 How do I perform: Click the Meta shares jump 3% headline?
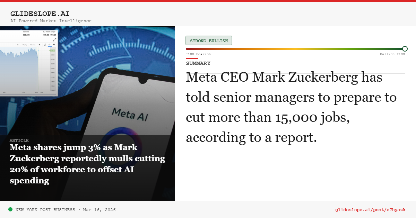click(x=87, y=164)
